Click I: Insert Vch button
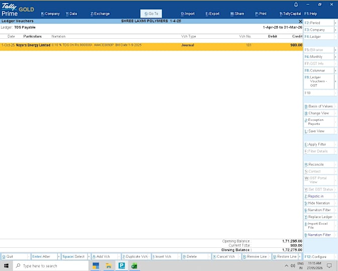The width and height of the screenshot is (338, 271). pyautogui.click(x=164, y=256)
